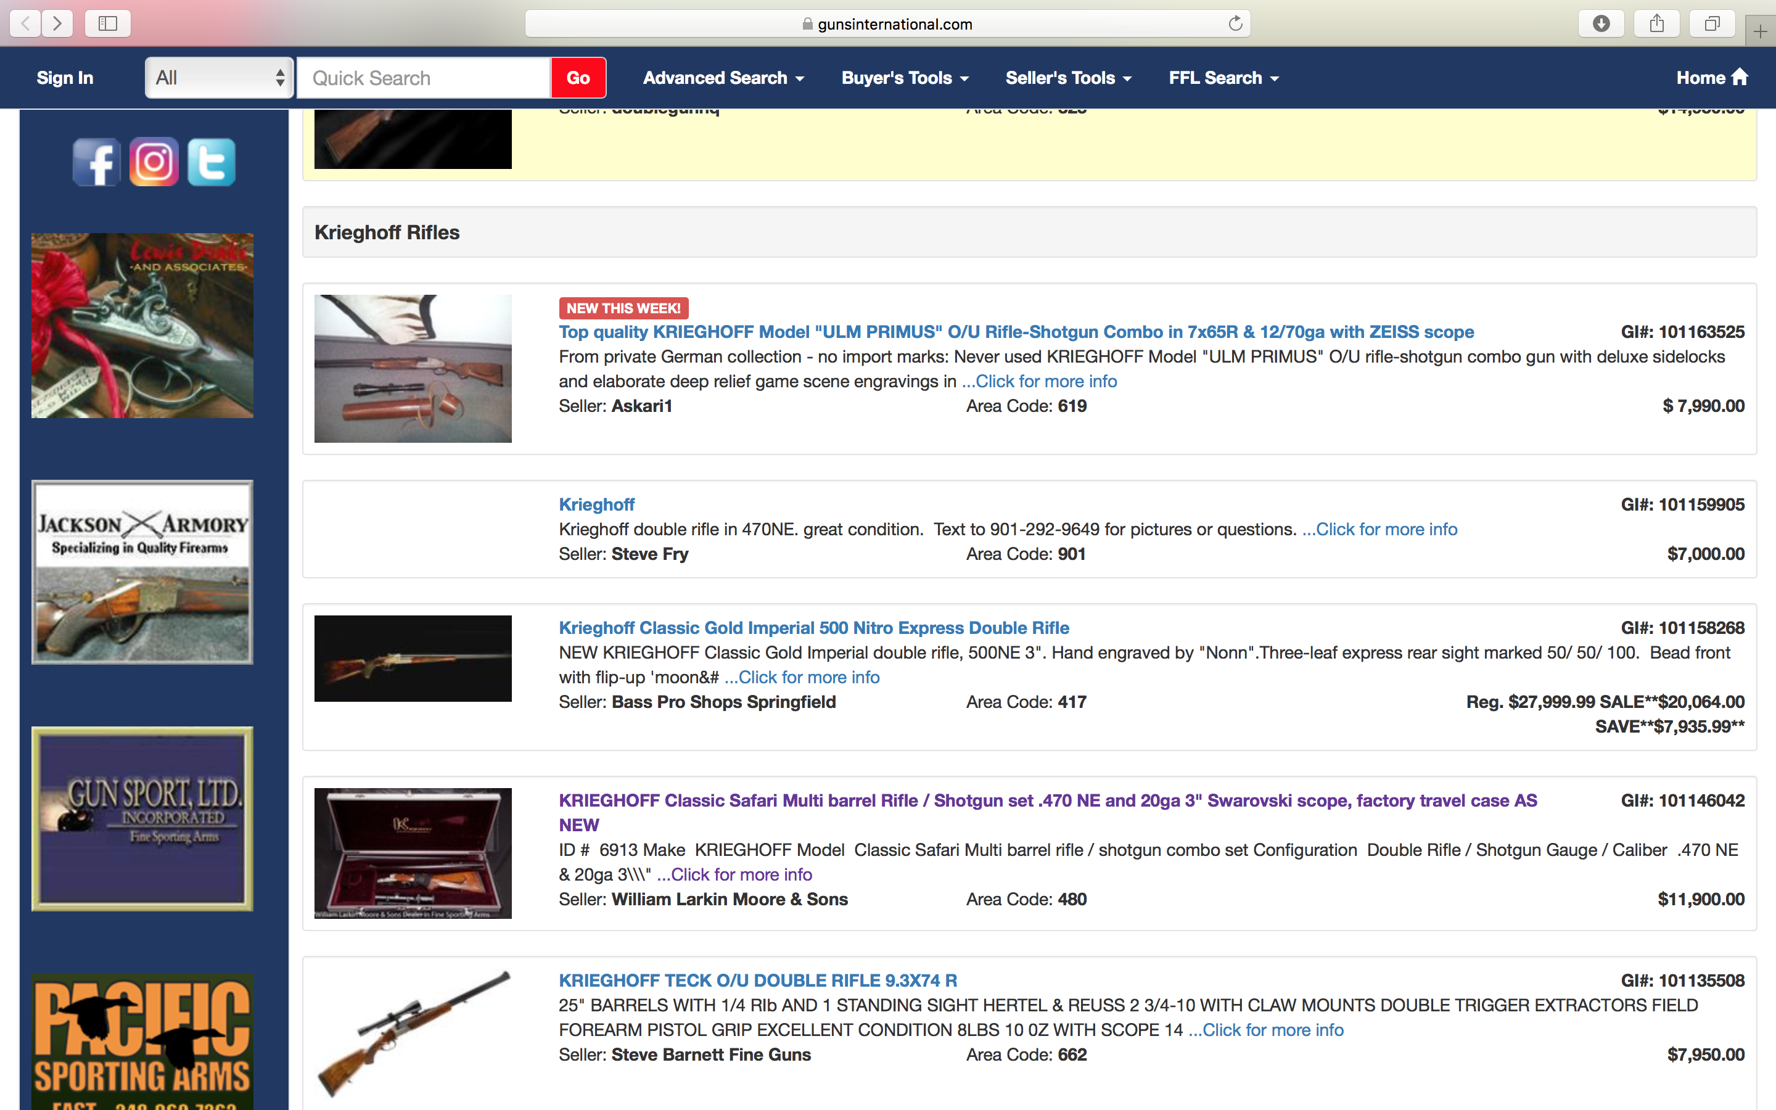
Task: Open the Instagram social icon
Action: coord(154,162)
